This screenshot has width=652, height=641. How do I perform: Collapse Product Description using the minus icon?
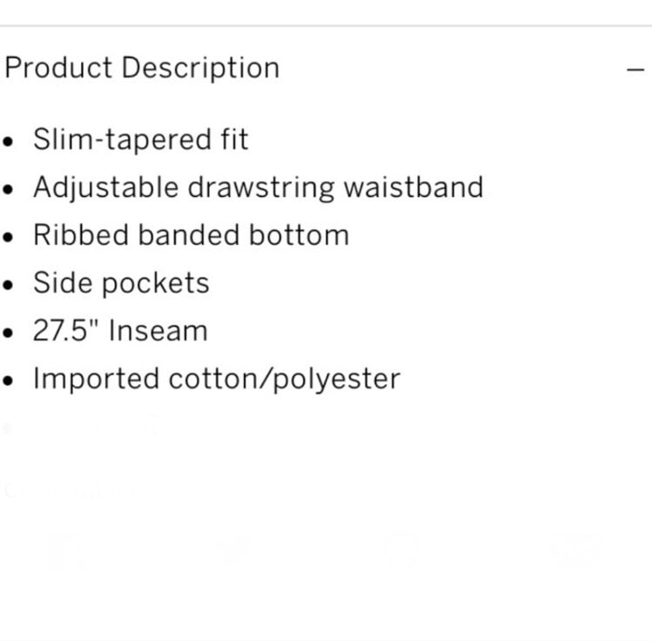635,70
